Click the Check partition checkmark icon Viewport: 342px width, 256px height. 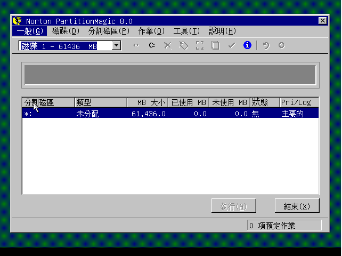232,45
